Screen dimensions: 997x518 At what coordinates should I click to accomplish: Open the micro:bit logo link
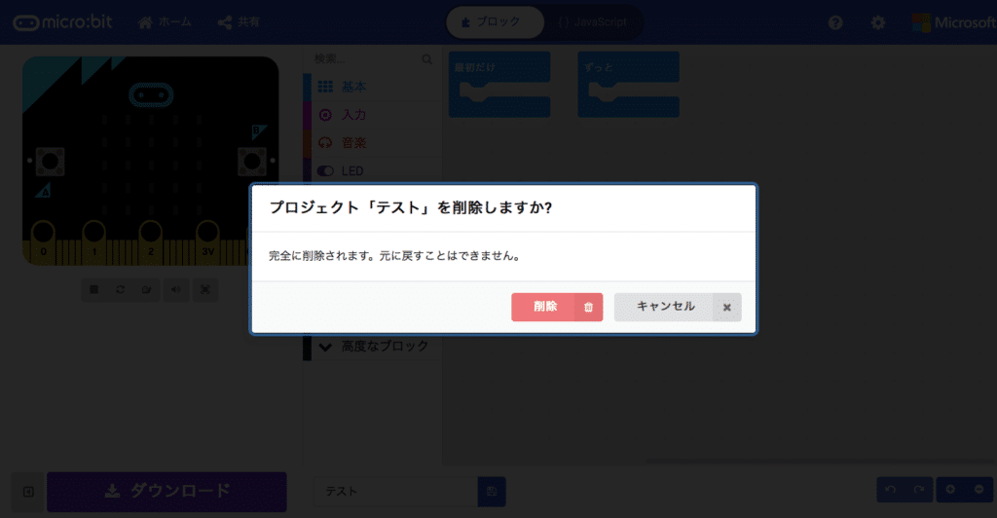pyautogui.click(x=62, y=22)
